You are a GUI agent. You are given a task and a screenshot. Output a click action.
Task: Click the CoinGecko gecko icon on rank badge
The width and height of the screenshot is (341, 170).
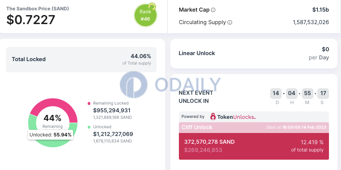coord(152,6)
